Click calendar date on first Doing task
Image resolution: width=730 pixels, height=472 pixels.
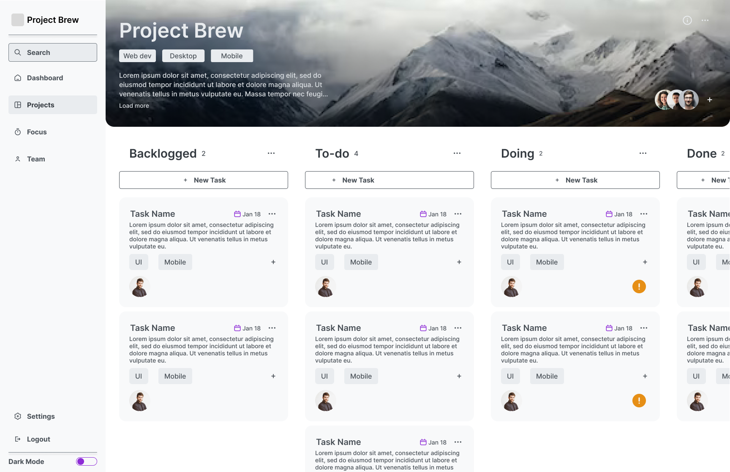(619, 214)
